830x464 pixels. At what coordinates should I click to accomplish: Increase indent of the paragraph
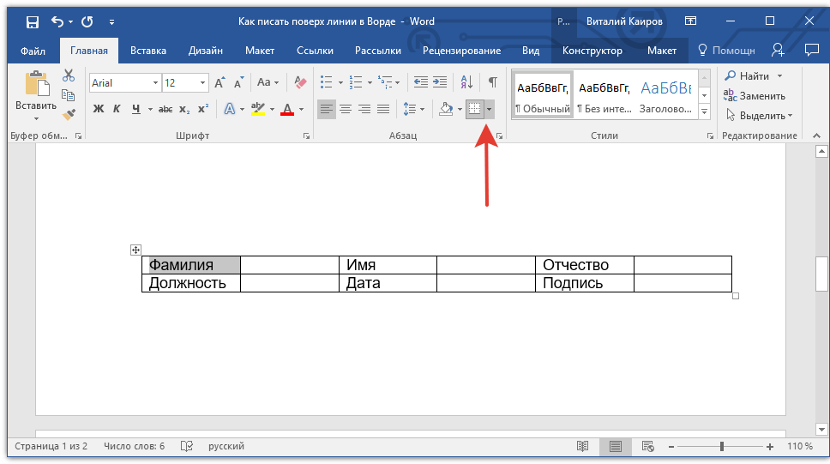click(440, 82)
